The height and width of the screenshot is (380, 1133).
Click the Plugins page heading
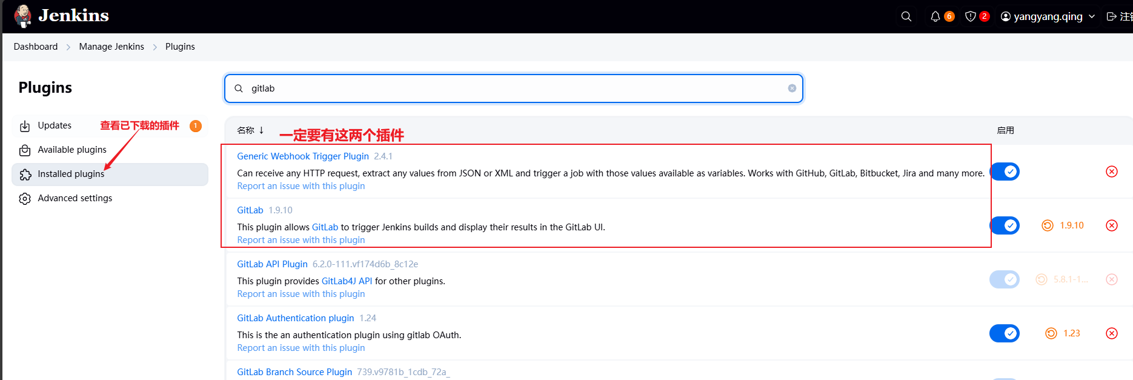click(45, 87)
